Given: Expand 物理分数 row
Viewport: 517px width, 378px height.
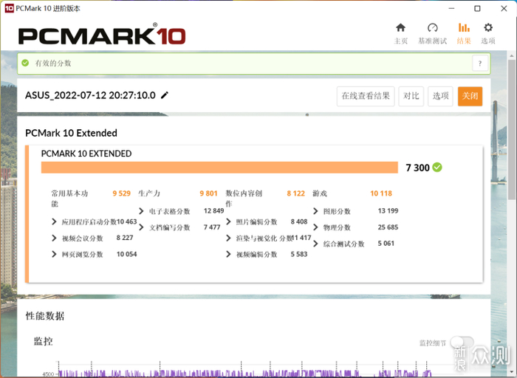Looking at the screenshot, I should (x=315, y=227).
